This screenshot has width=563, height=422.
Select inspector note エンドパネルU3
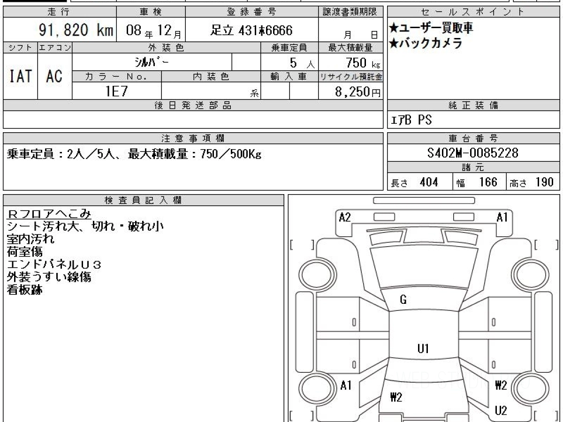[x=54, y=264]
